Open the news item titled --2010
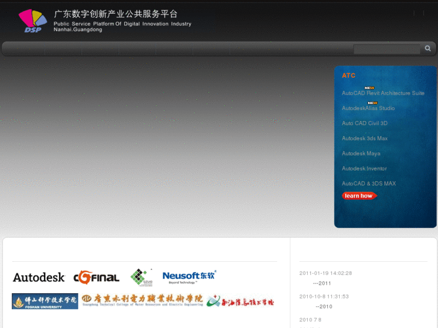The height and width of the screenshot is (328, 438). tap(324, 306)
